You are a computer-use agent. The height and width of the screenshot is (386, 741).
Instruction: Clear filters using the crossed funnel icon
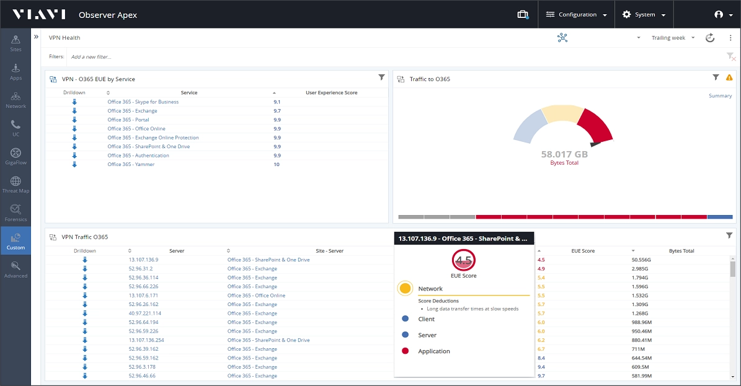coord(730,57)
